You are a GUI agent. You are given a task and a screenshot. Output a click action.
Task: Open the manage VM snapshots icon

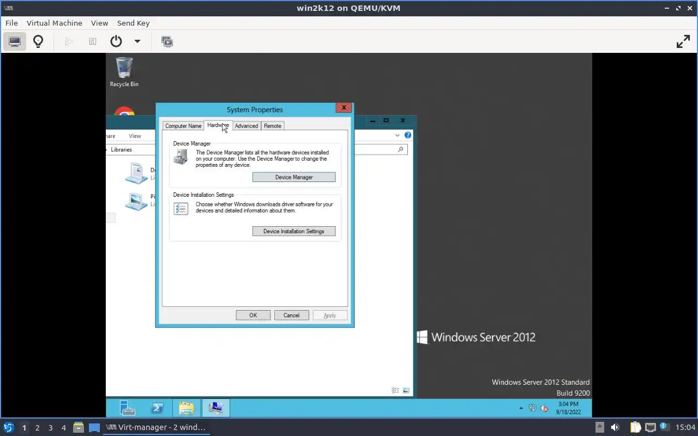167,41
